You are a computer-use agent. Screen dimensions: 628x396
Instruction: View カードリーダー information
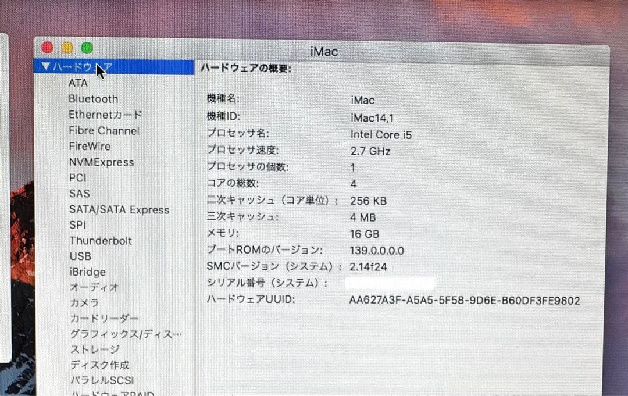pyautogui.click(x=105, y=319)
